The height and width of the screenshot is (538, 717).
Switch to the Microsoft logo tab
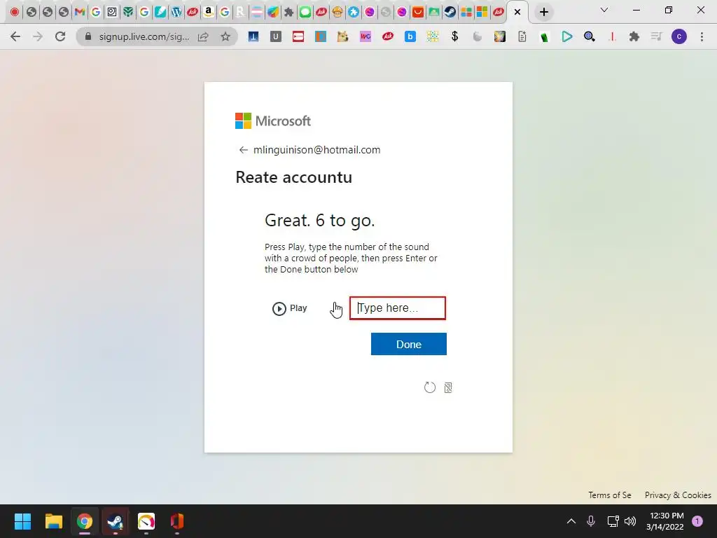point(482,12)
